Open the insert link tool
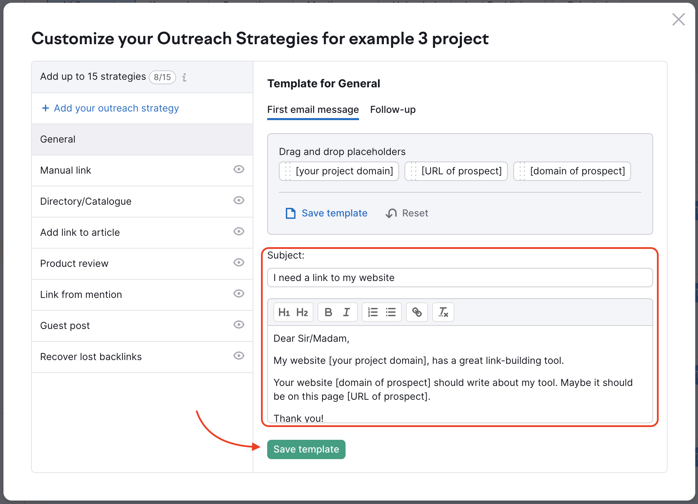Viewport: 698px width, 504px height. 417,312
